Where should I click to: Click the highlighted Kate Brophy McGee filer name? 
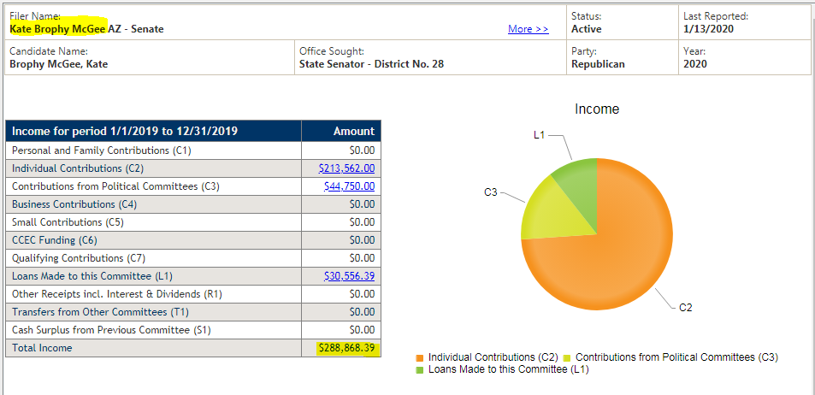(x=57, y=29)
